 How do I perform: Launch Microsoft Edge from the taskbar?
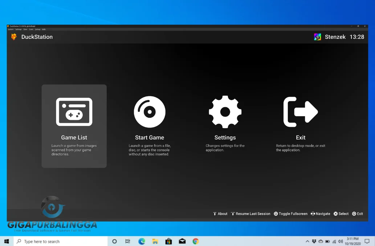[x=142, y=241]
